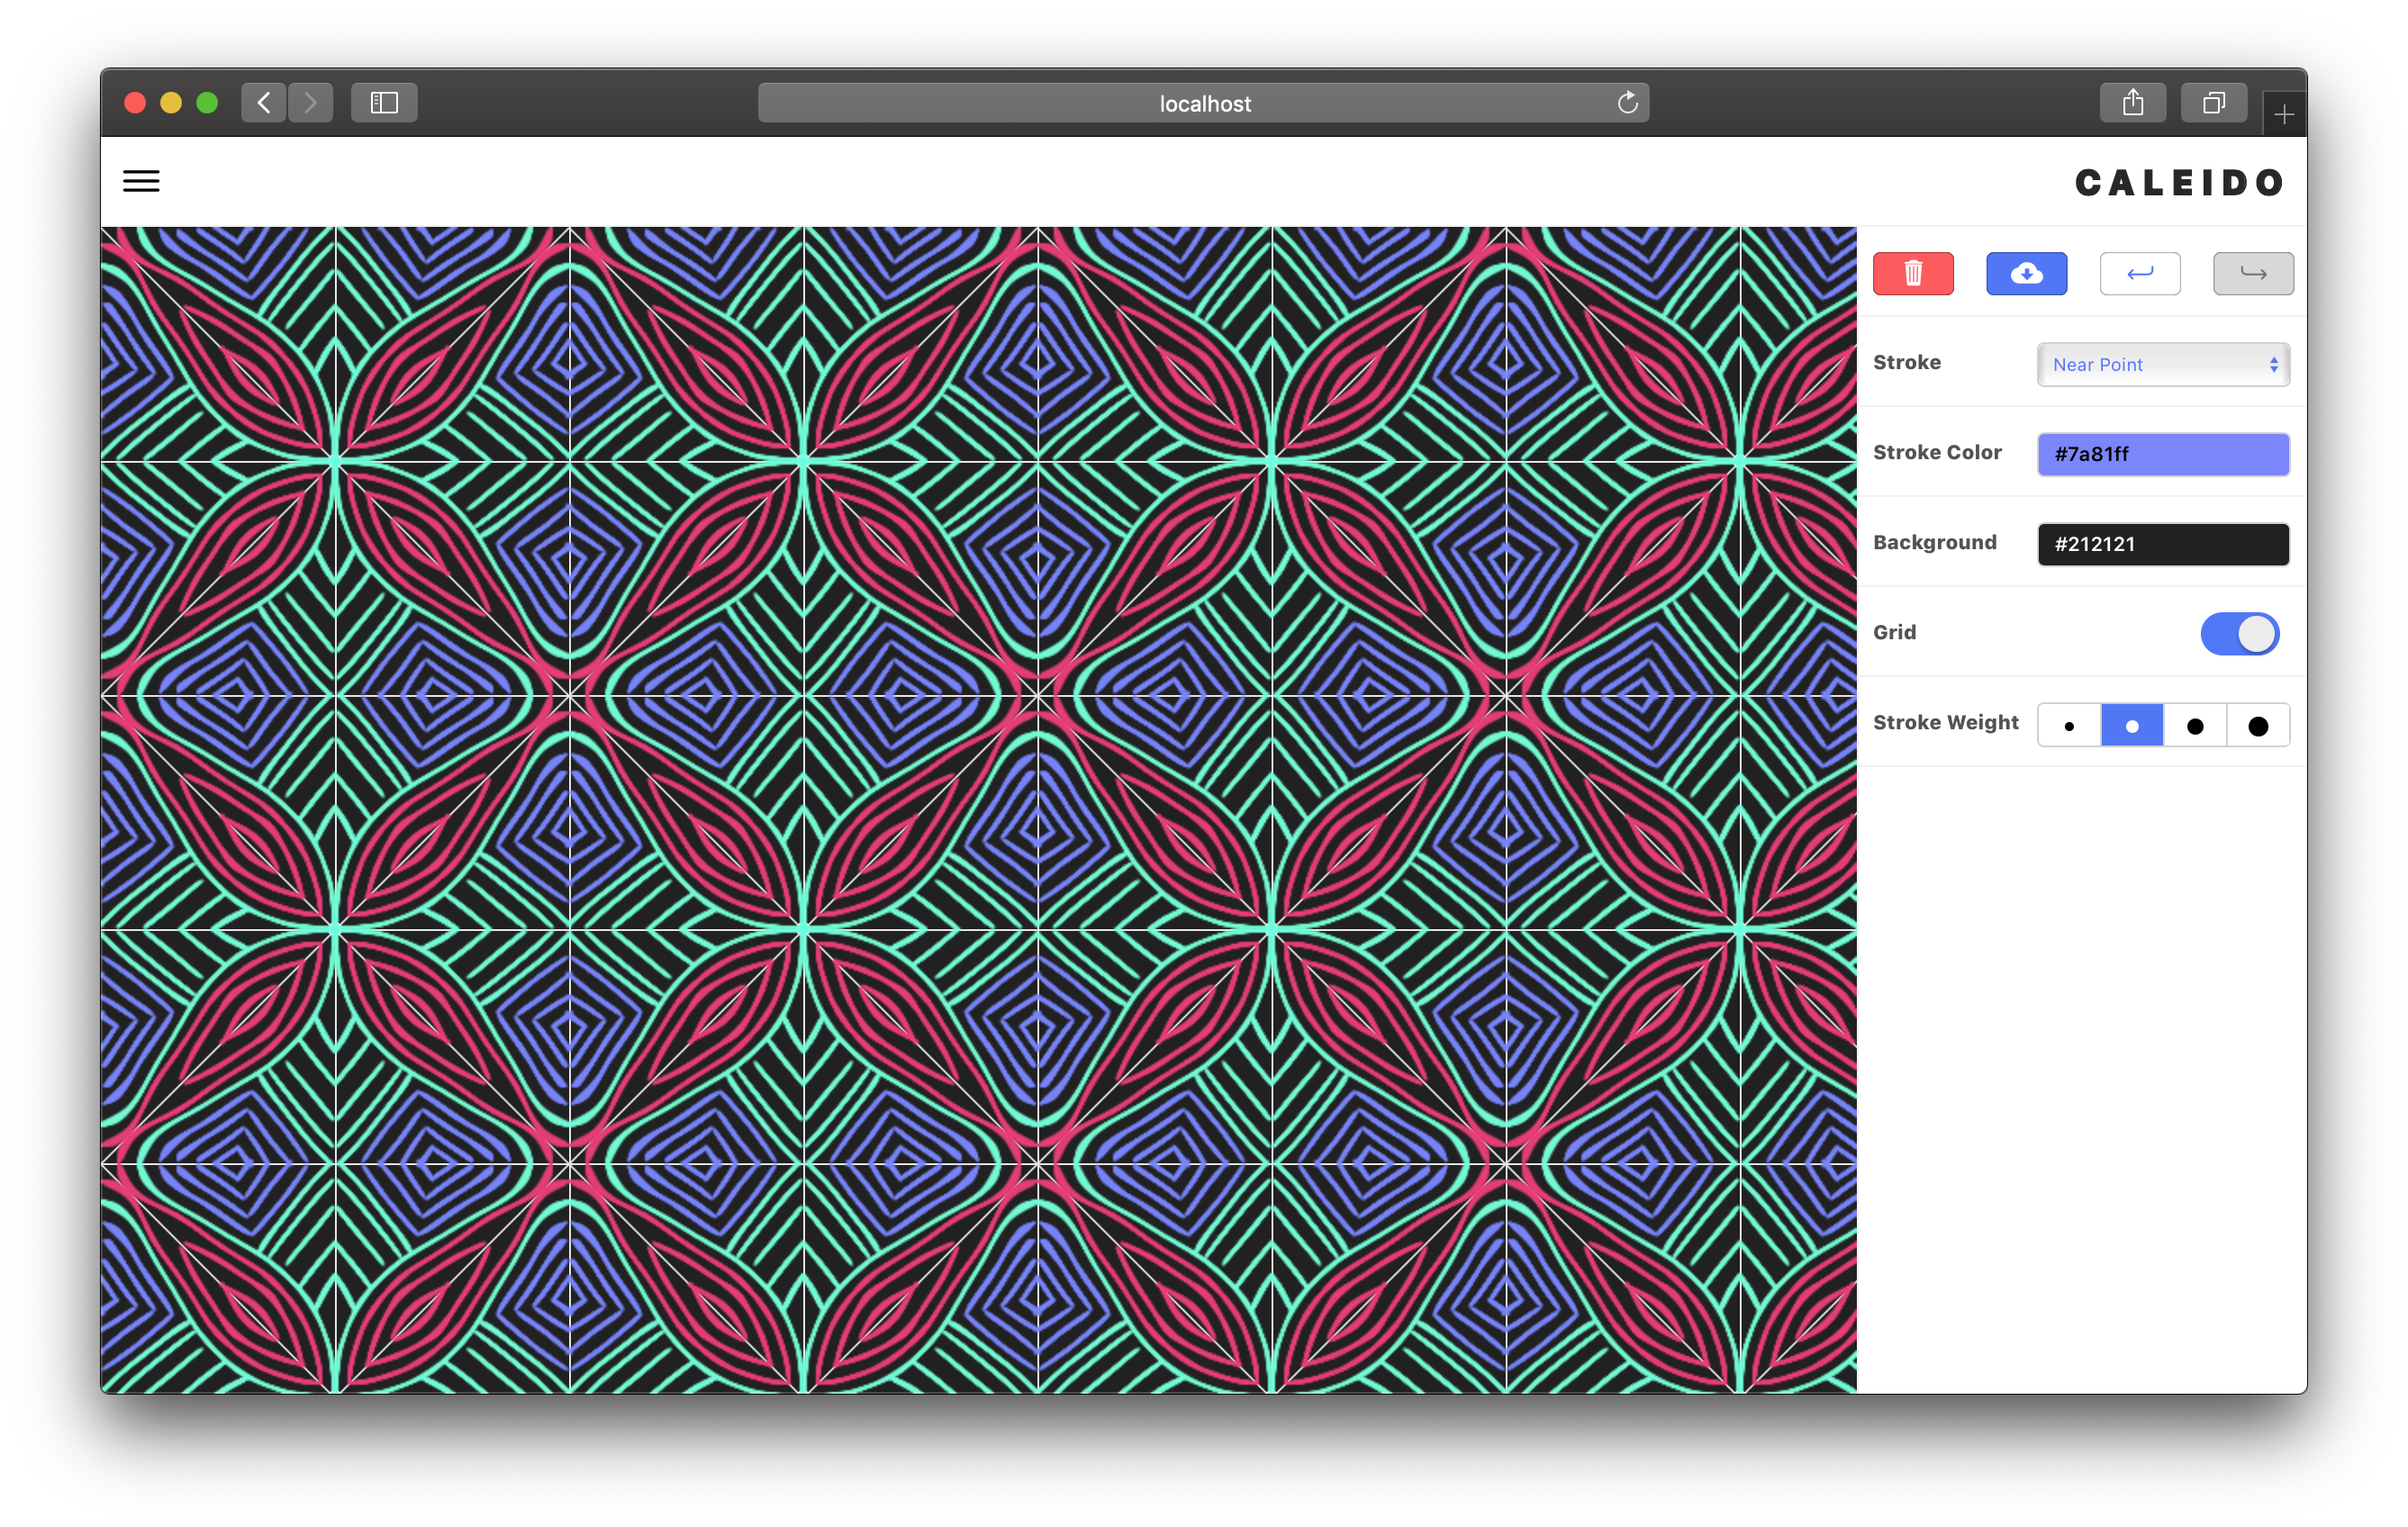Screen dimensions: 2408x1527
Task: Reload the localhost page
Action: (1627, 103)
